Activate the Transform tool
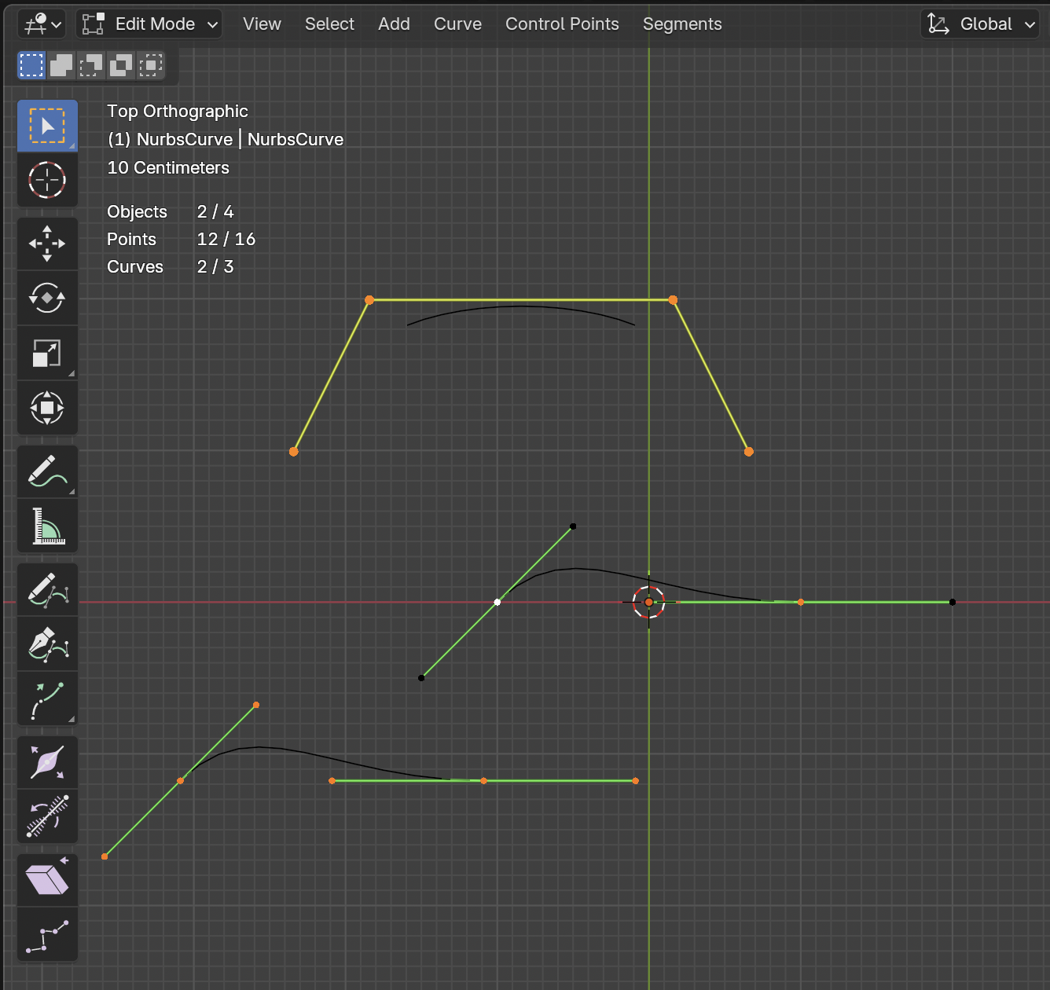The width and height of the screenshot is (1050, 990). point(47,408)
